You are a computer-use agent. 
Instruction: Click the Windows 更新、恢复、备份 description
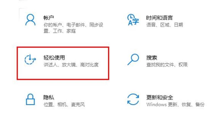[x=175, y=105]
